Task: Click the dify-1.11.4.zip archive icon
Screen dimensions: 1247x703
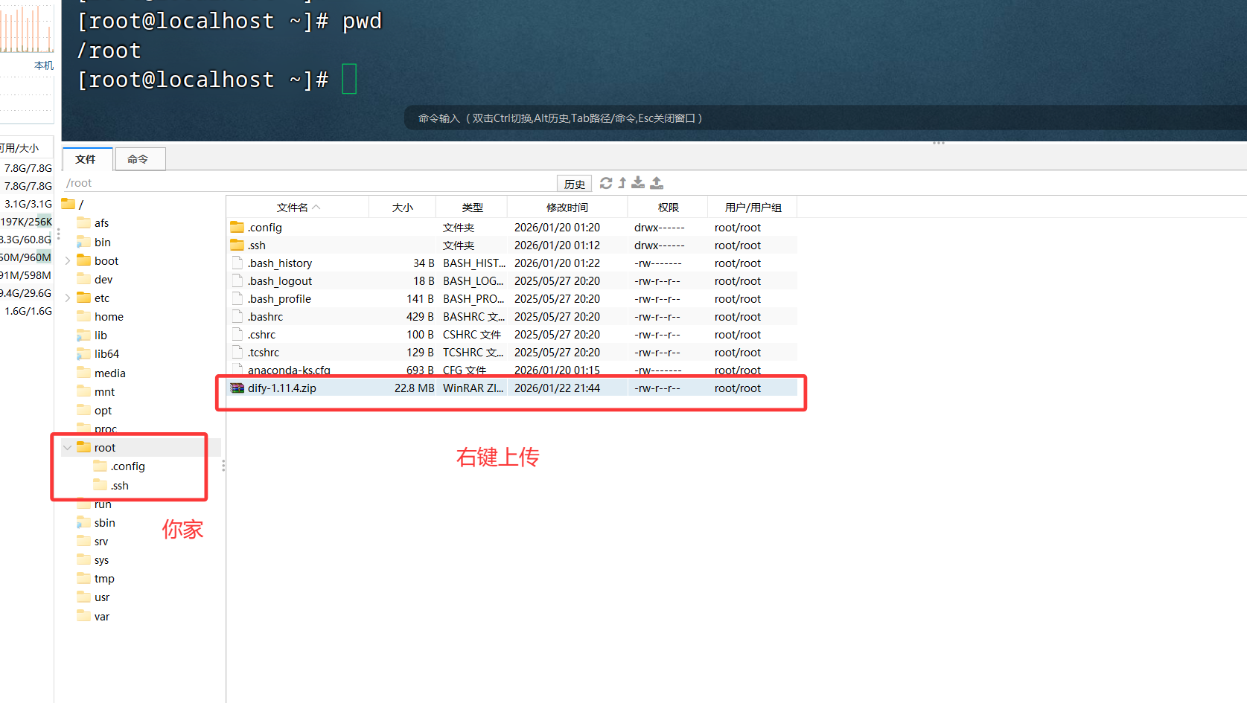Action: [x=237, y=388]
